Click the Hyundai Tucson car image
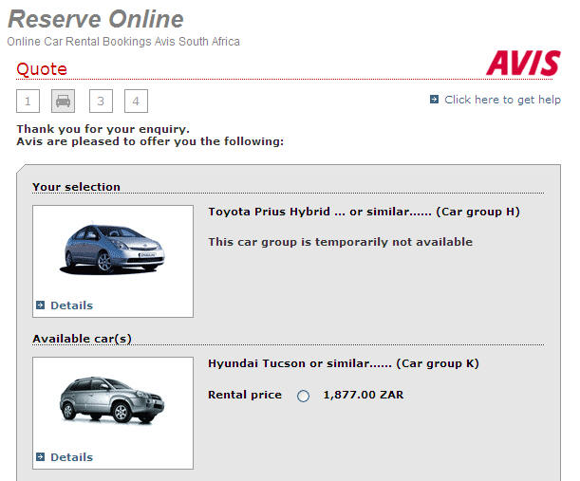Screen dimensions: 580x481 click(x=111, y=400)
